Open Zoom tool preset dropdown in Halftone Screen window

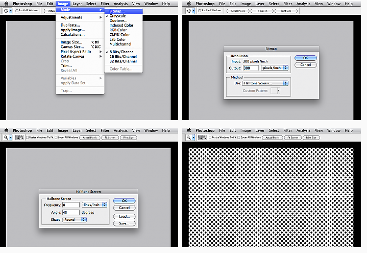pos(11,137)
